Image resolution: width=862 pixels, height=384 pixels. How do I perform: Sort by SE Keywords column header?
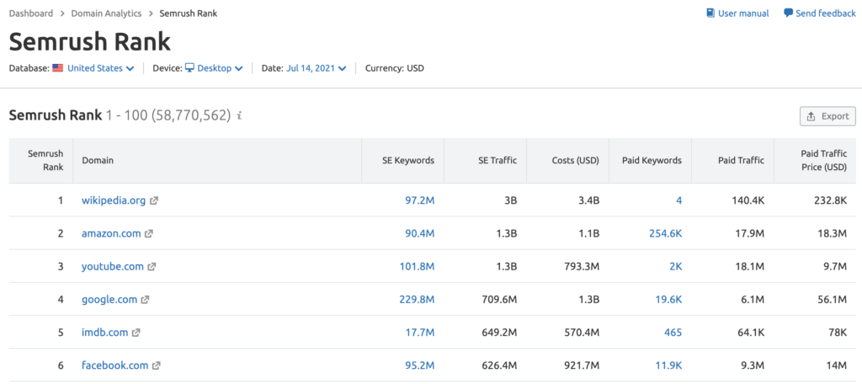(408, 161)
